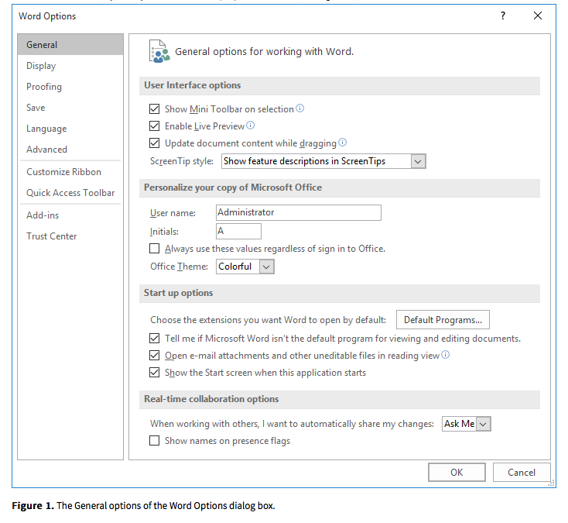Open Language settings category
The width and height of the screenshot is (568, 523).
[70, 129]
